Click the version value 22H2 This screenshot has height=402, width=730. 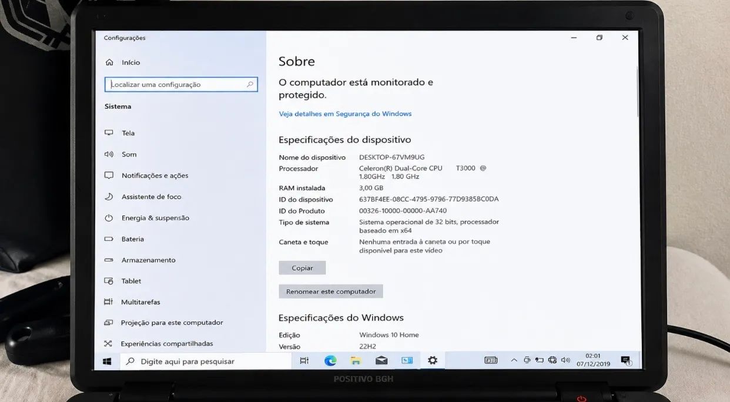(x=367, y=347)
